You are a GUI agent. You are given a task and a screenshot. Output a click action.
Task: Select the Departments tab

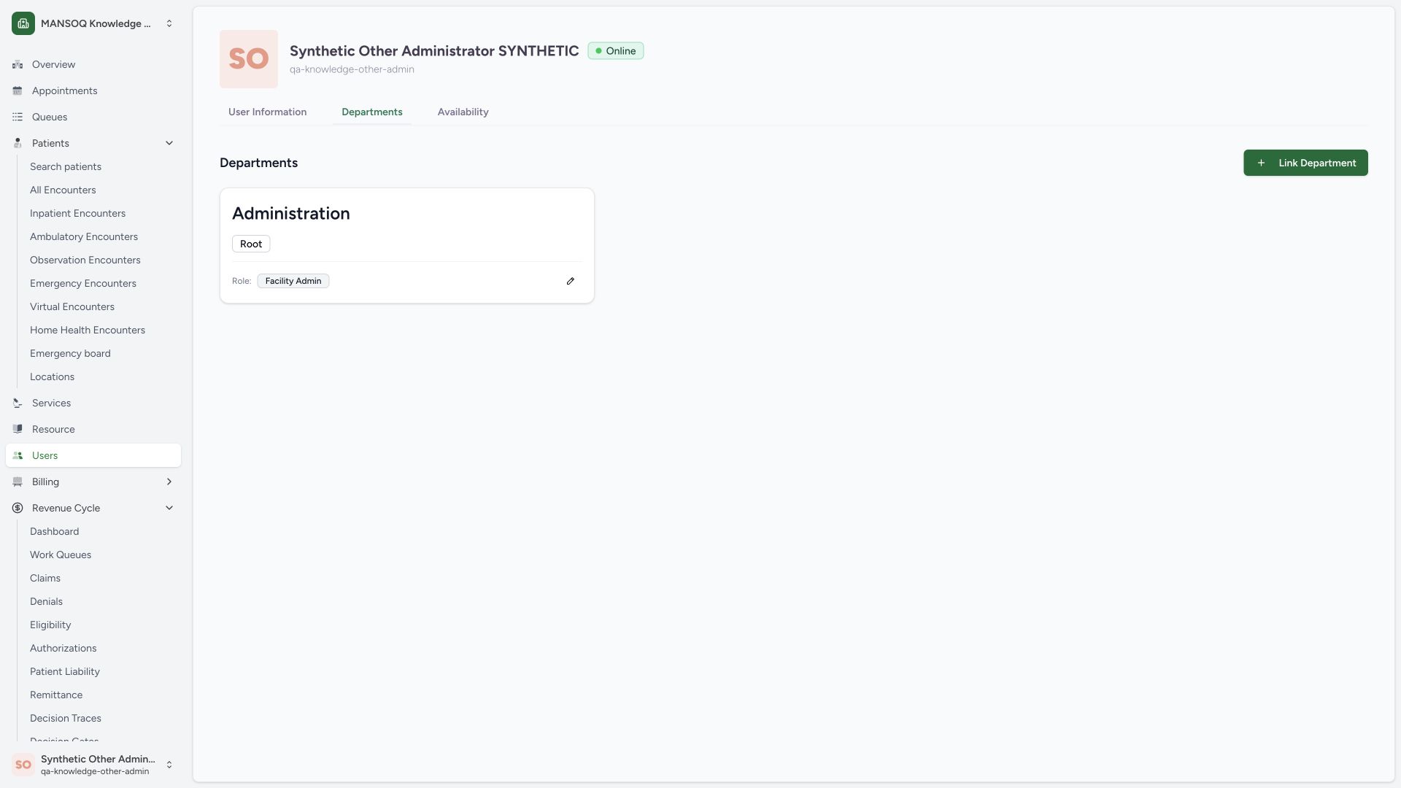click(x=372, y=112)
